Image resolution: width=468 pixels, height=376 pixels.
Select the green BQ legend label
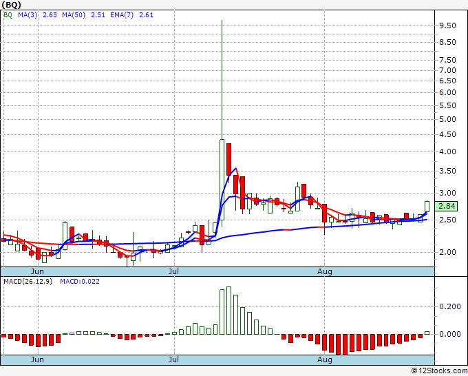pyautogui.click(x=8, y=15)
